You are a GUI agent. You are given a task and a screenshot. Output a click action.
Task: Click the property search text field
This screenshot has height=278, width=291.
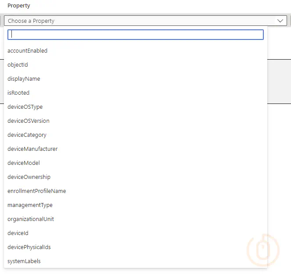coord(136,35)
